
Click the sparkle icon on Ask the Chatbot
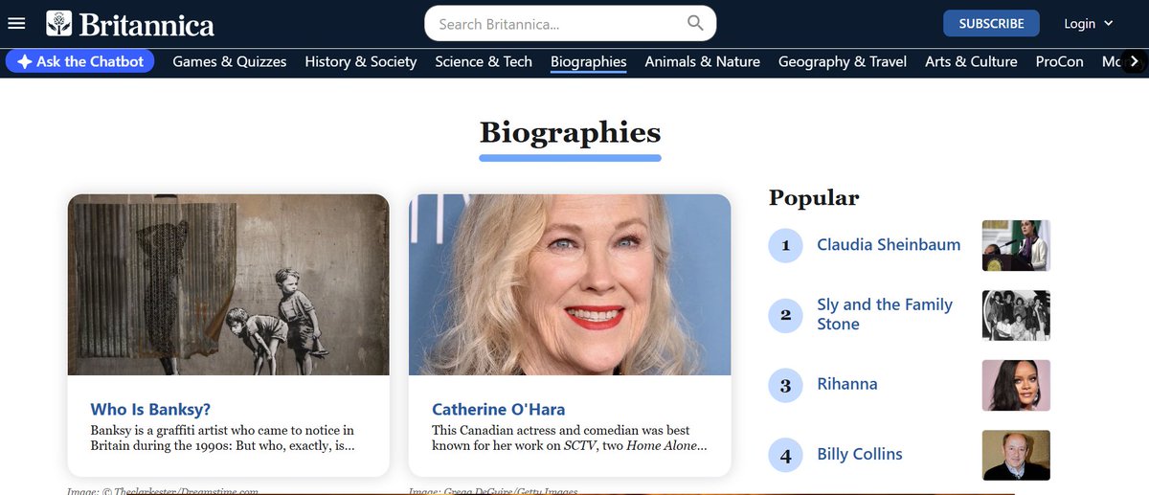24,61
